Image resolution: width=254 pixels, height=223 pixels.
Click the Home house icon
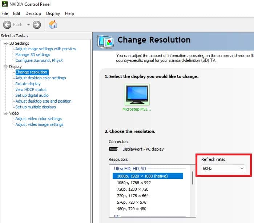point(53,25)
